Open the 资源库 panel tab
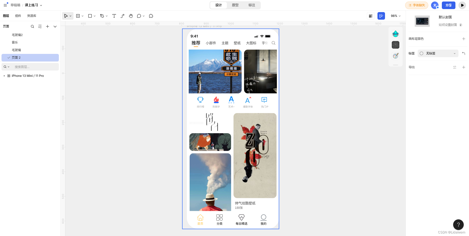This screenshot has height=236, width=469. pos(32,16)
